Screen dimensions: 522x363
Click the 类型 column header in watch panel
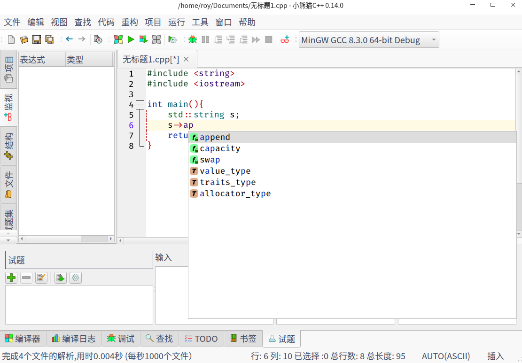pos(89,60)
